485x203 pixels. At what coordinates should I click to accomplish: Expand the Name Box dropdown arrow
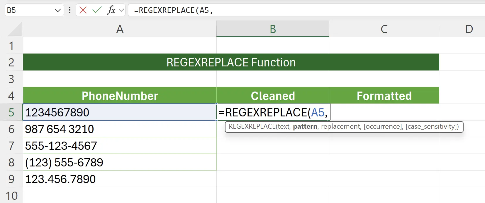[x=58, y=11]
